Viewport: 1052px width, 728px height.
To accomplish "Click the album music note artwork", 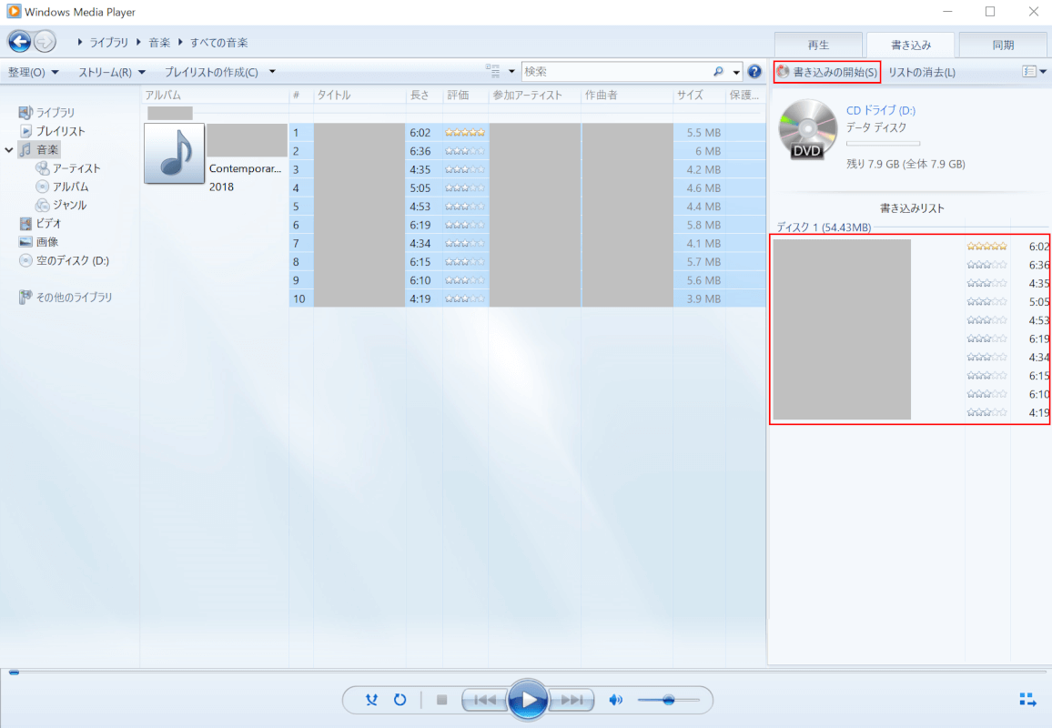I will pyautogui.click(x=174, y=153).
